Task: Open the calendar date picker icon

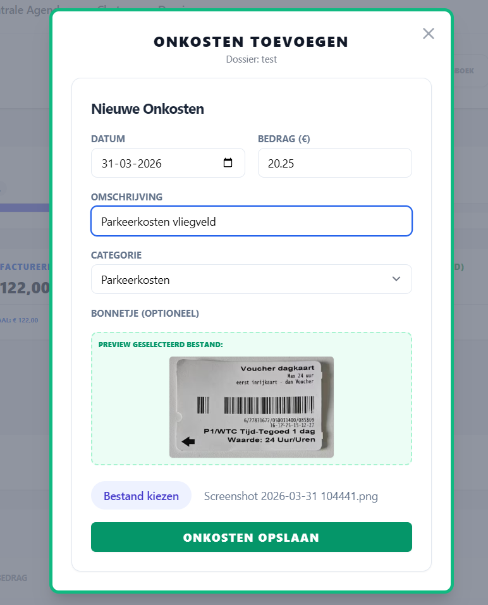Action: (x=228, y=162)
